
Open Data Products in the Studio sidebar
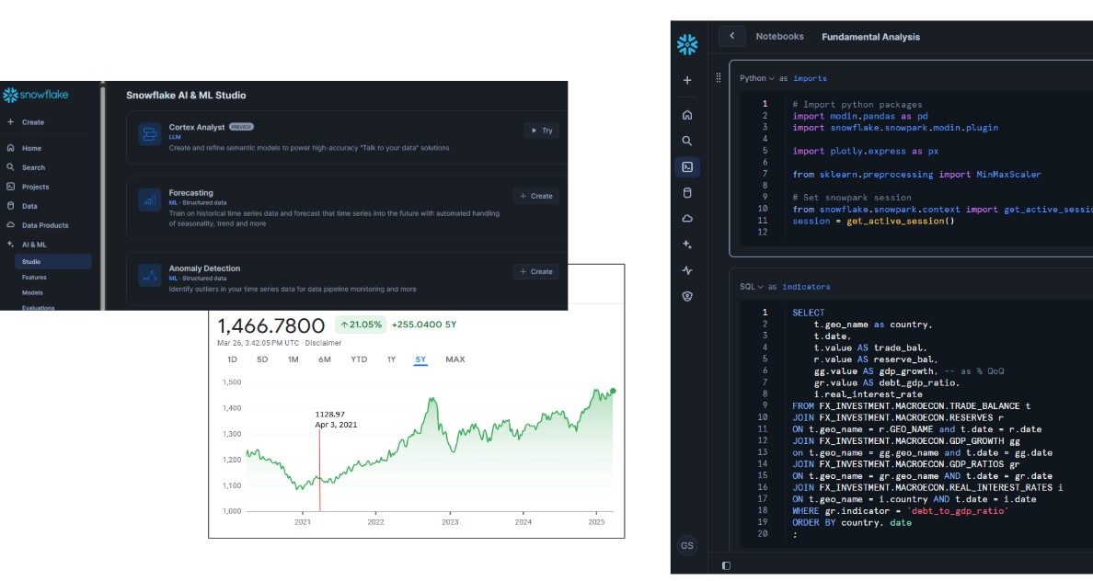point(38,225)
